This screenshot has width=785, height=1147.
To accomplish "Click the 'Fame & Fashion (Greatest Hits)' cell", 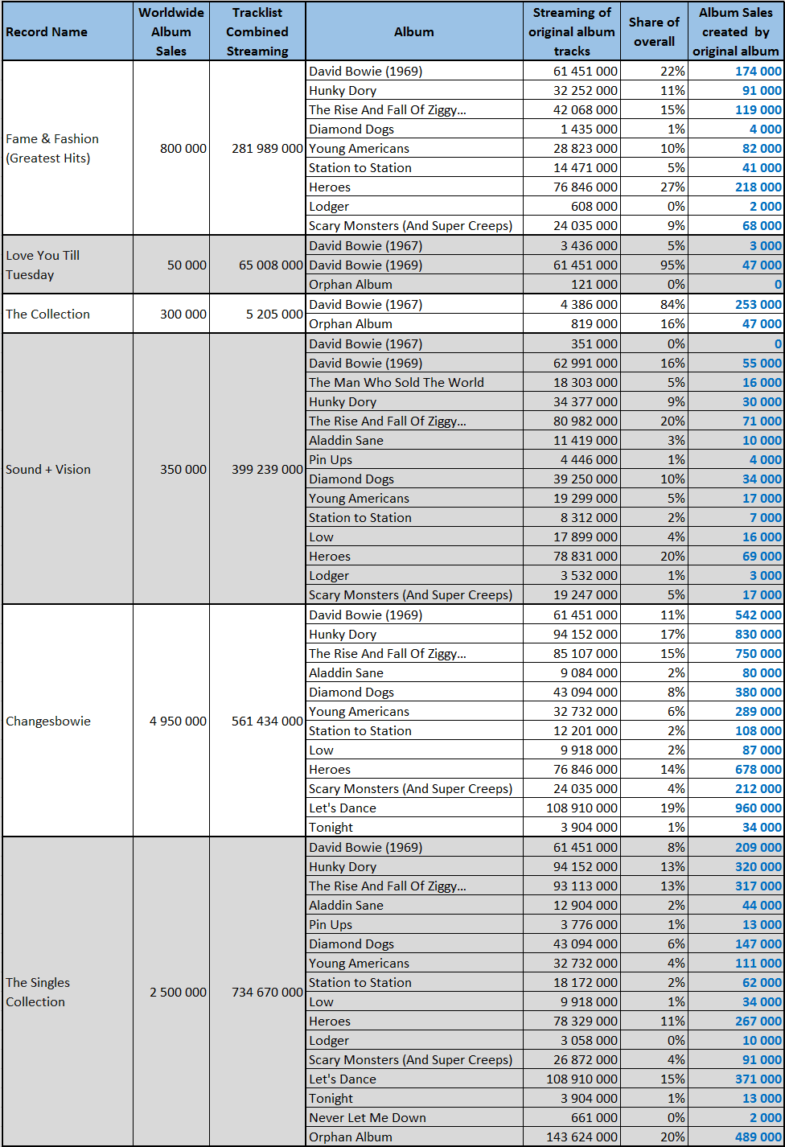I will (67, 148).
